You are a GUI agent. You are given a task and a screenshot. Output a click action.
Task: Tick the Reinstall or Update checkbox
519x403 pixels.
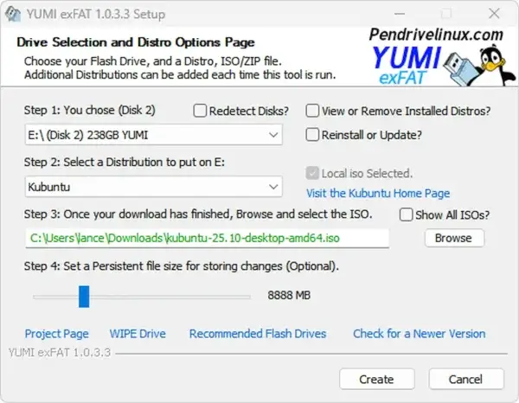tap(312, 135)
